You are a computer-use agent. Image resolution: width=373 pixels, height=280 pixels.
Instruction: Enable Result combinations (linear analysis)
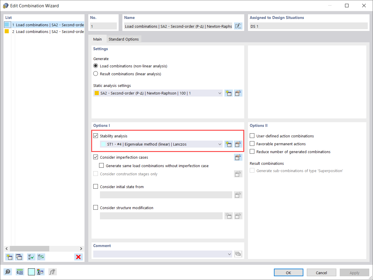96,73
